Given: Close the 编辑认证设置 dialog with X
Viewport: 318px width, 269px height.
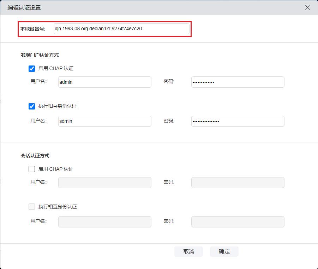Looking at the screenshot, I should pos(307,7).
